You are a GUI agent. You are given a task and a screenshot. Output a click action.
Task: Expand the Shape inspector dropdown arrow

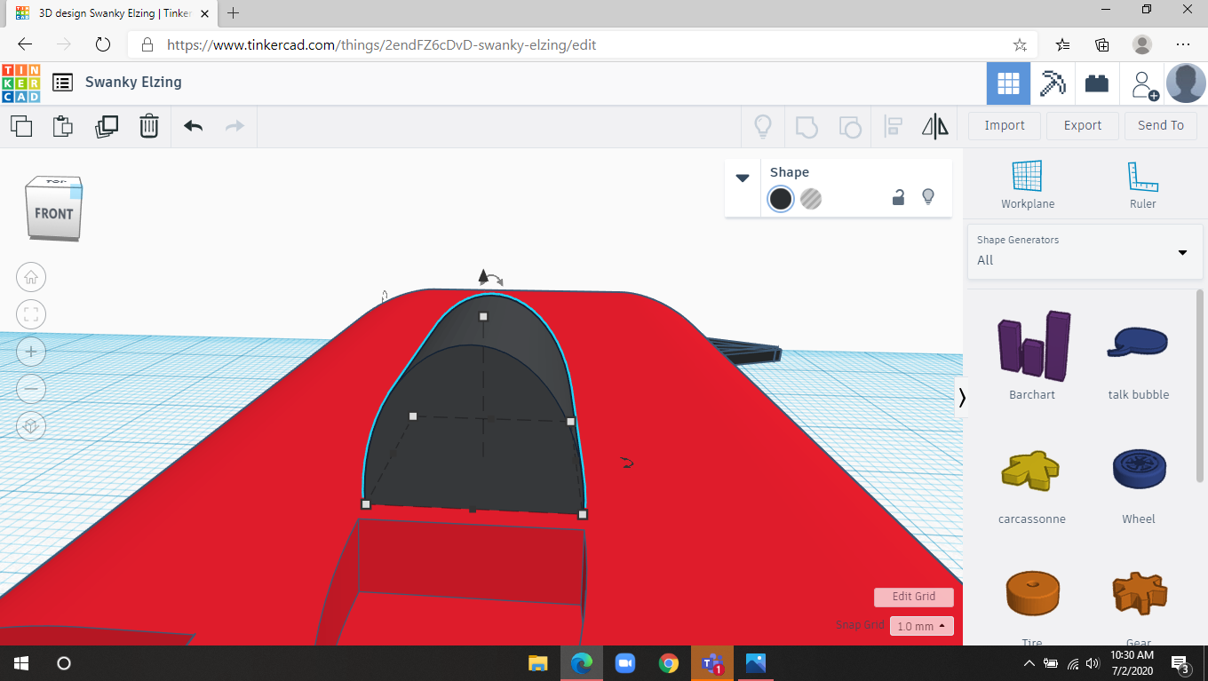point(743,177)
